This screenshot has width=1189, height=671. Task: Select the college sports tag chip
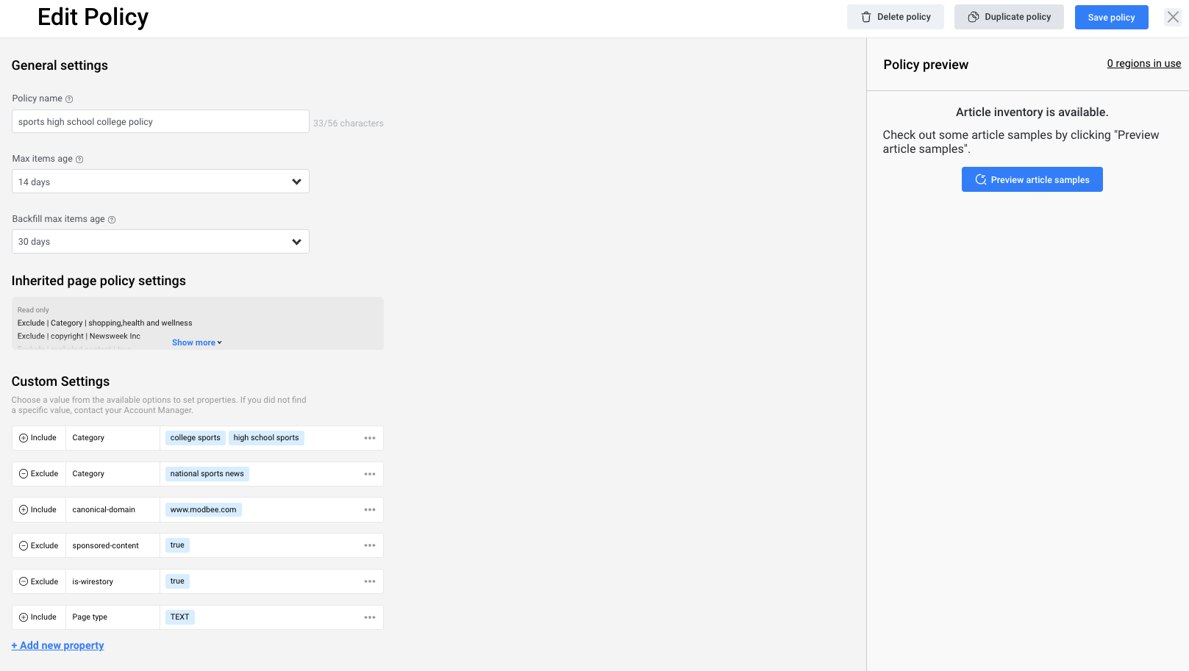tap(195, 437)
